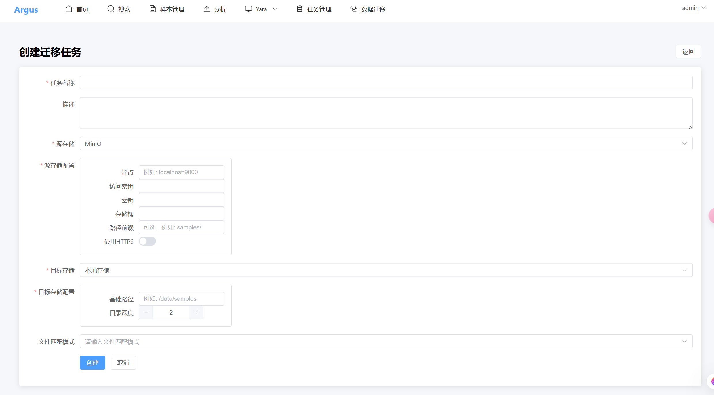
Task: Click the sample management document icon
Action: (153, 9)
